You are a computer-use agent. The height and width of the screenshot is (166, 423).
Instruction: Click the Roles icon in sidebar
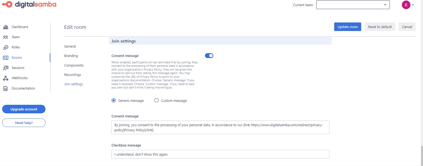pyautogui.click(x=5, y=48)
